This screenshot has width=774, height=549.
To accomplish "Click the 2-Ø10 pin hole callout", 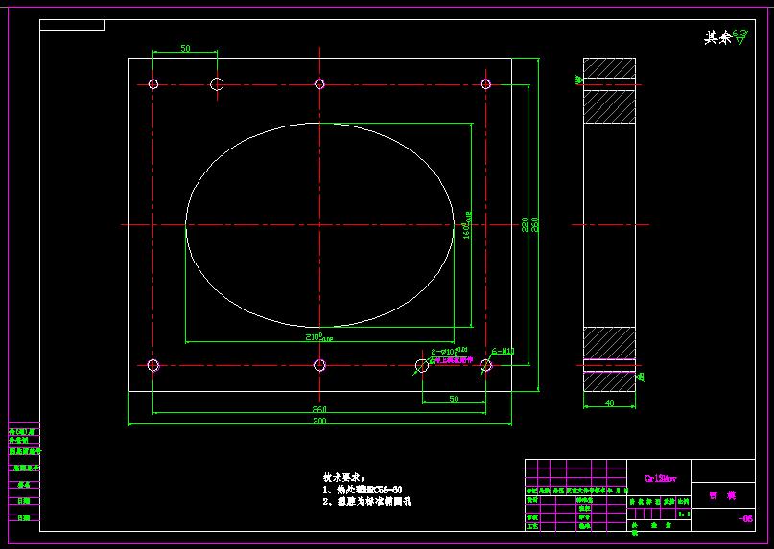I will coord(450,352).
